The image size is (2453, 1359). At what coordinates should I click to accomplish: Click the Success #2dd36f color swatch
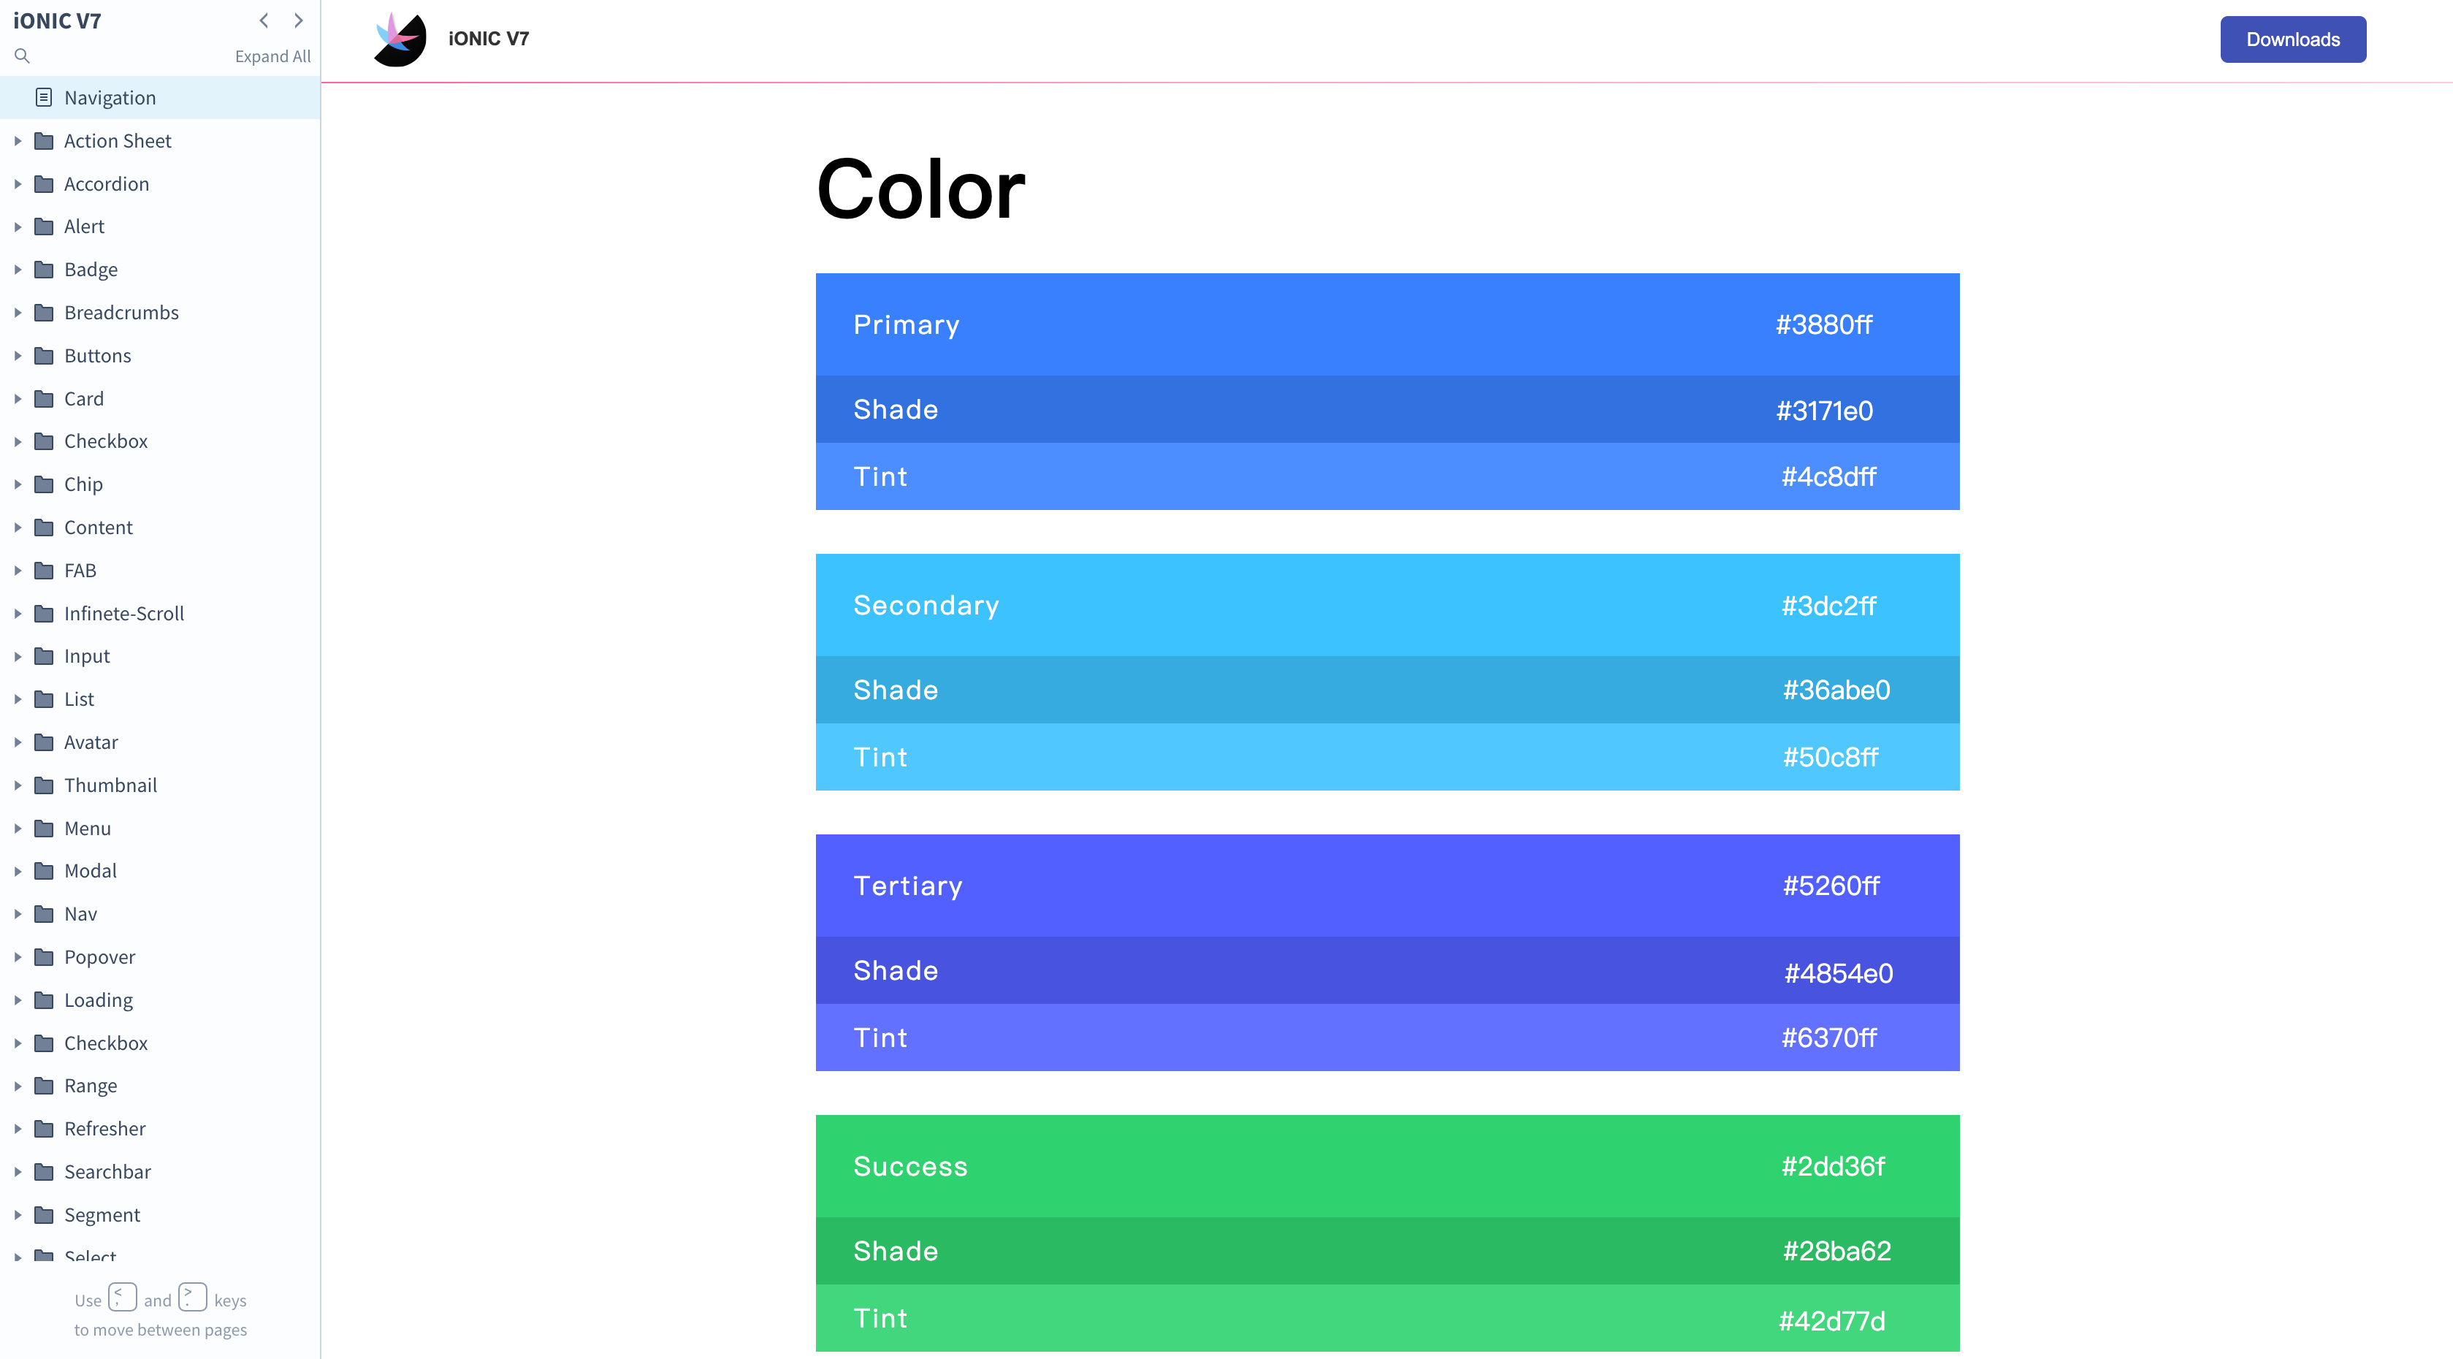click(x=1386, y=1167)
